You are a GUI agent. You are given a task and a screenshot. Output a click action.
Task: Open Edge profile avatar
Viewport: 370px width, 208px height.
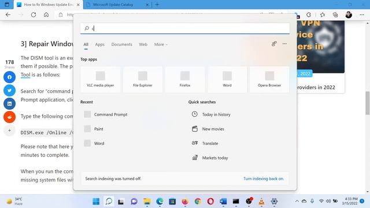[349, 14]
